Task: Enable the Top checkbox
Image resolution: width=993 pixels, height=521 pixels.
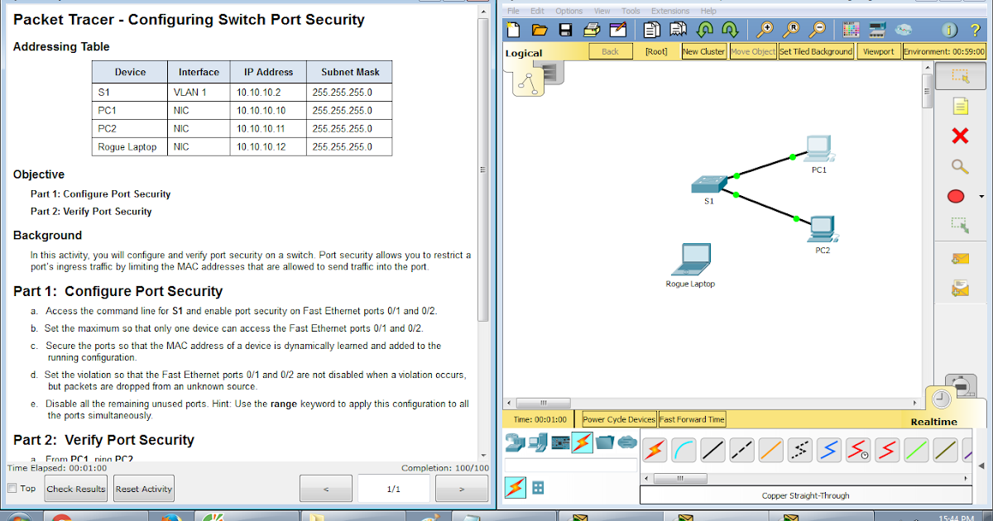Action: 12,488
